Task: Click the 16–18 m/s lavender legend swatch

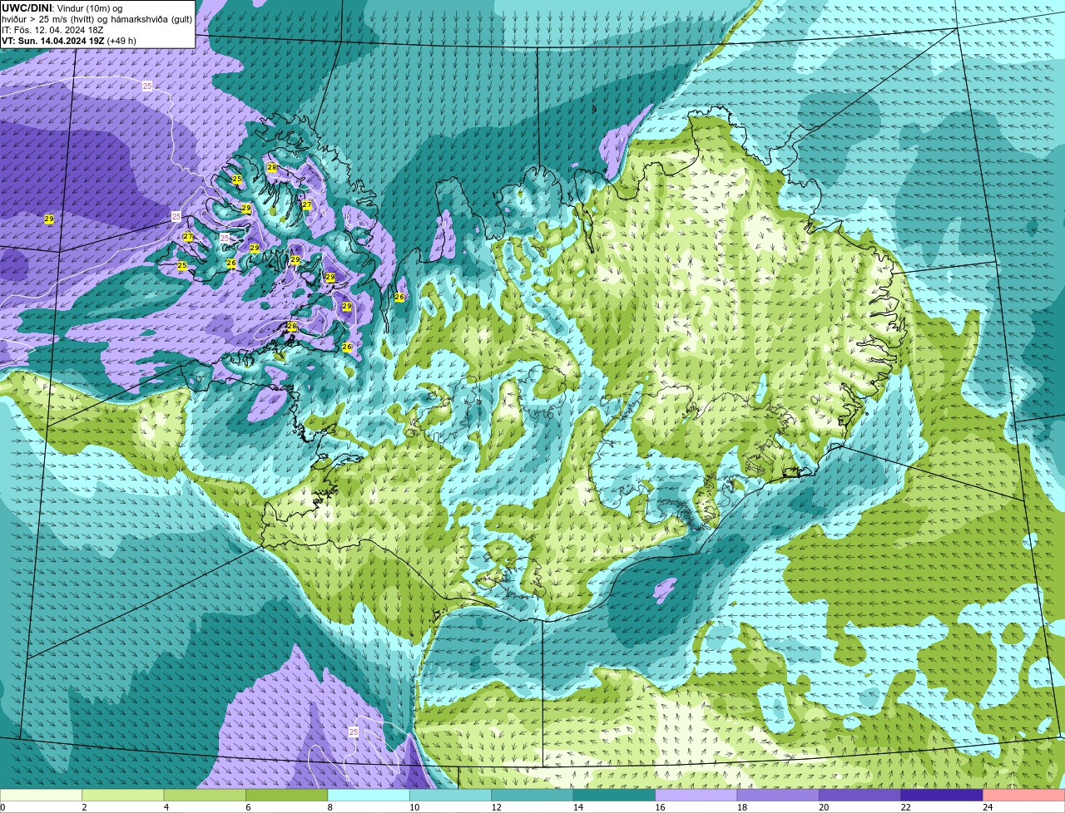Action: (696, 795)
